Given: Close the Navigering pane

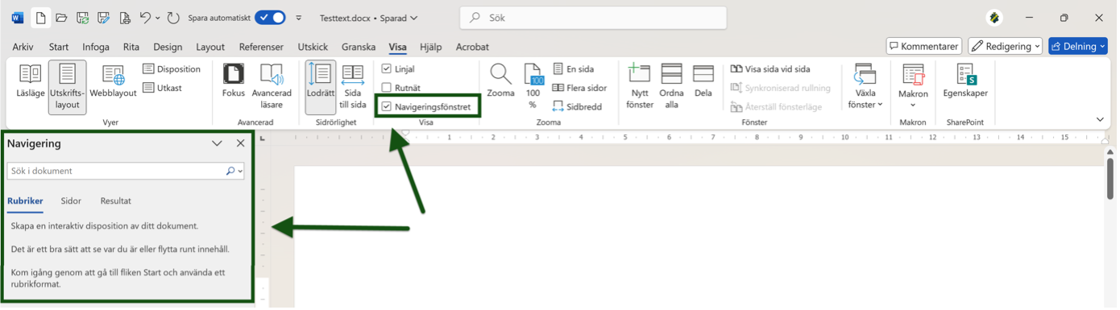Looking at the screenshot, I should 240,143.
